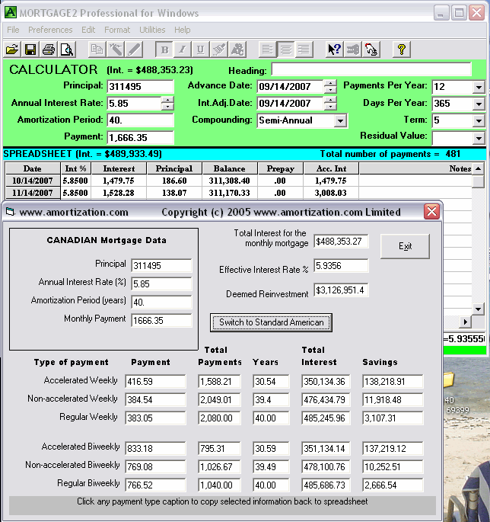Select the align left toolbar icon
Screen dimensions: 490x522
tap(267, 50)
